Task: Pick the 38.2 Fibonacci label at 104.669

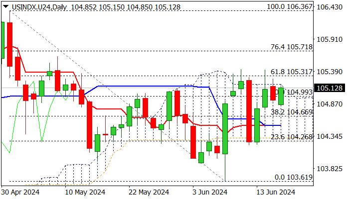Action: pos(291,112)
